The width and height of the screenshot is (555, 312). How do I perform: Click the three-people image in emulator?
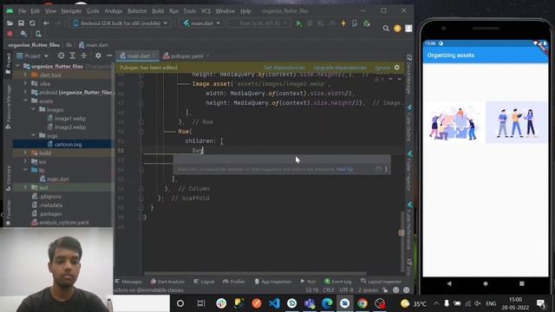pos(517,122)
